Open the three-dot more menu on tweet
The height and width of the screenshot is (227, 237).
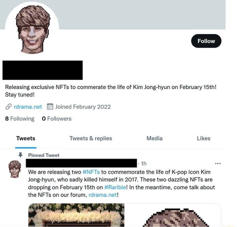point(218,163)
